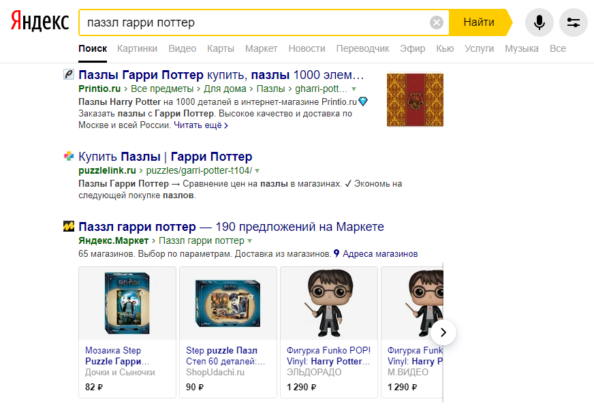Screen dimensions: 594x408
Task: Open the Переводчик tab
Action: coord(362,48)
